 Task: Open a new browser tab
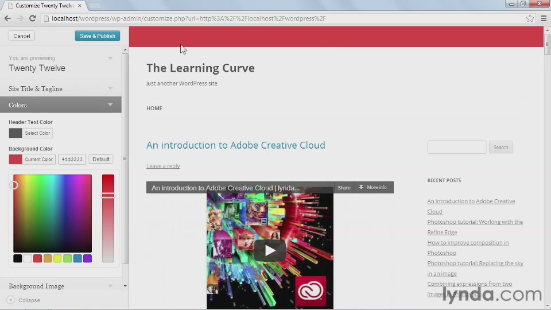point(94,6)
